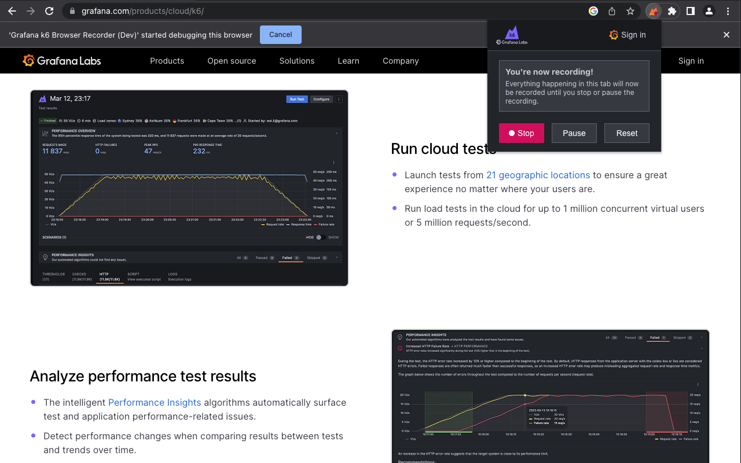Cancel the browser debugging session
741x463 pixels.
(x=281, y=35)
